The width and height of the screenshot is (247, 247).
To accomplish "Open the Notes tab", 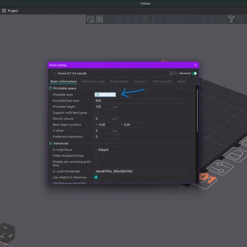I will [182, 82].
